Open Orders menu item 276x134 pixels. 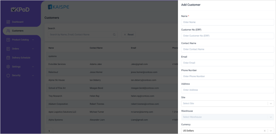(x=15, y=49)
